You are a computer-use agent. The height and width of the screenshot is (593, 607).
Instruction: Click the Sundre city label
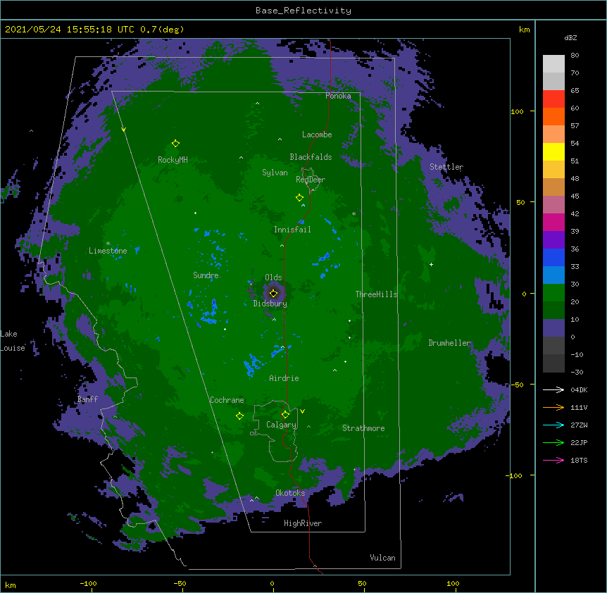point(206,275)
